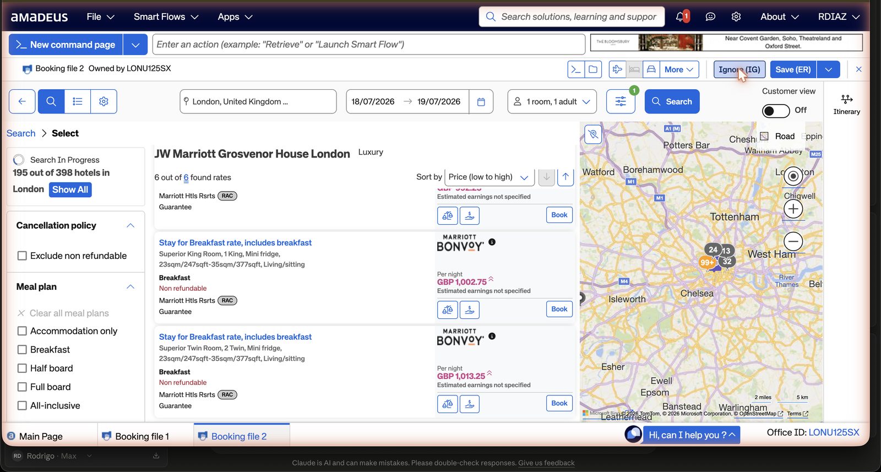
Task: Open the settings gear in top bar
Action: 736,17
